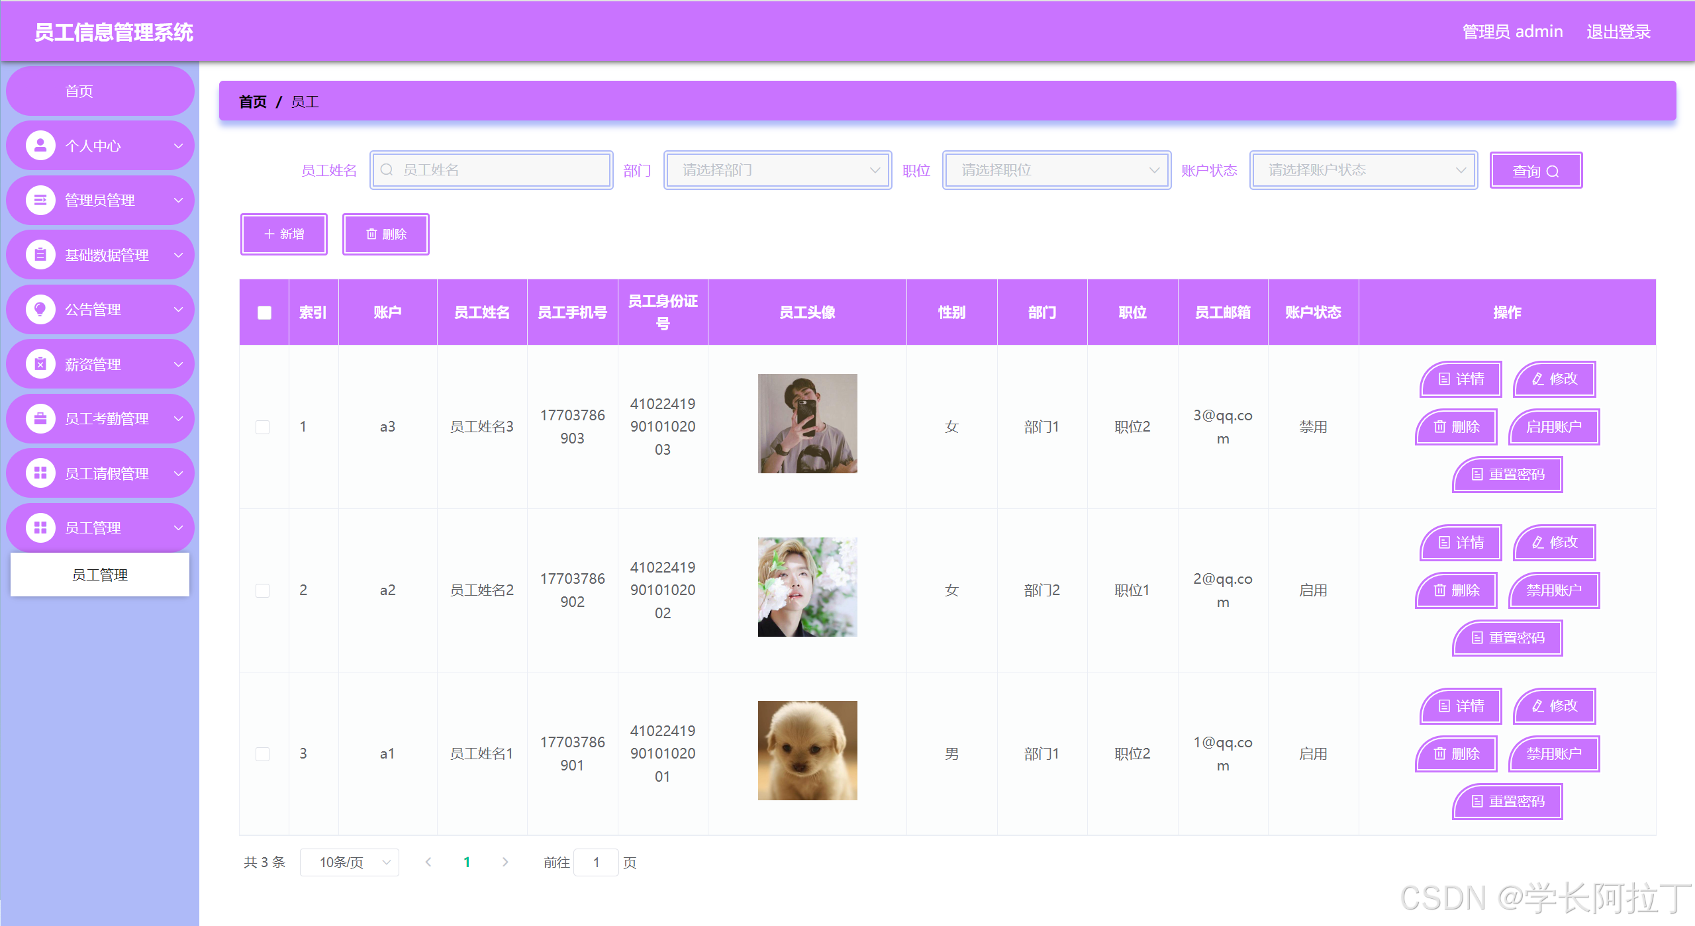Click the 薪资管理 sidebar icon

pyautogui.click(x=40, y=364)
